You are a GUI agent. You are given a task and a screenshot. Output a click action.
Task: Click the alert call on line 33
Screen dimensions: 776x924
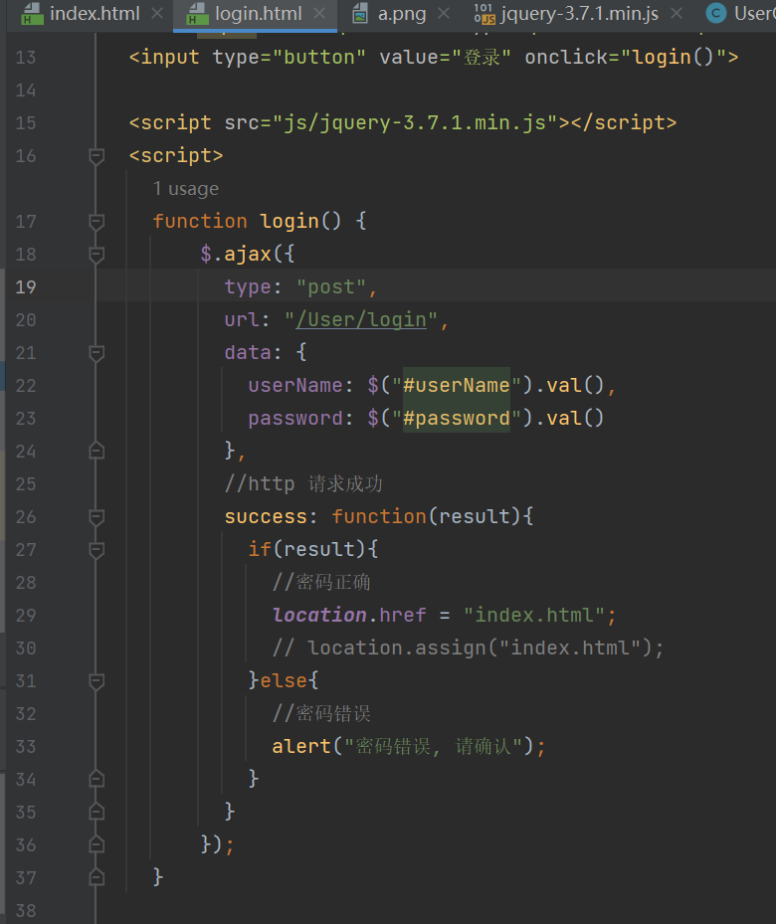click(x=409, y=747)
